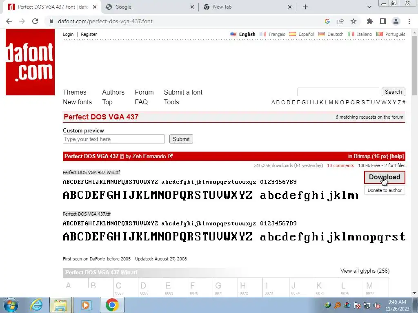
Task: Click accents icon beside font name
Action: coord(122,156)
